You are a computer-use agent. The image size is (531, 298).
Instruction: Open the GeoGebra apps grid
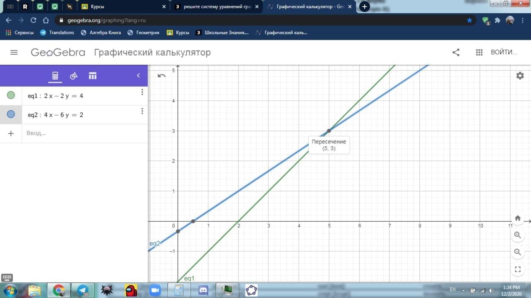tap(479, 53)
